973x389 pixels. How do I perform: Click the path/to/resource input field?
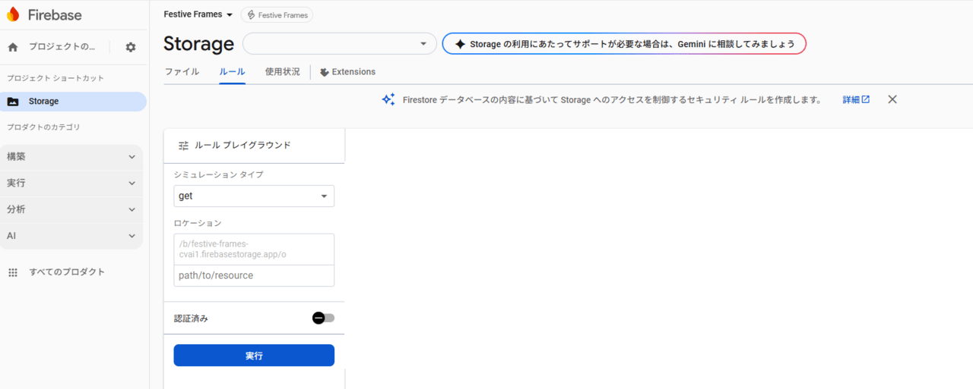tap(254, 276)
